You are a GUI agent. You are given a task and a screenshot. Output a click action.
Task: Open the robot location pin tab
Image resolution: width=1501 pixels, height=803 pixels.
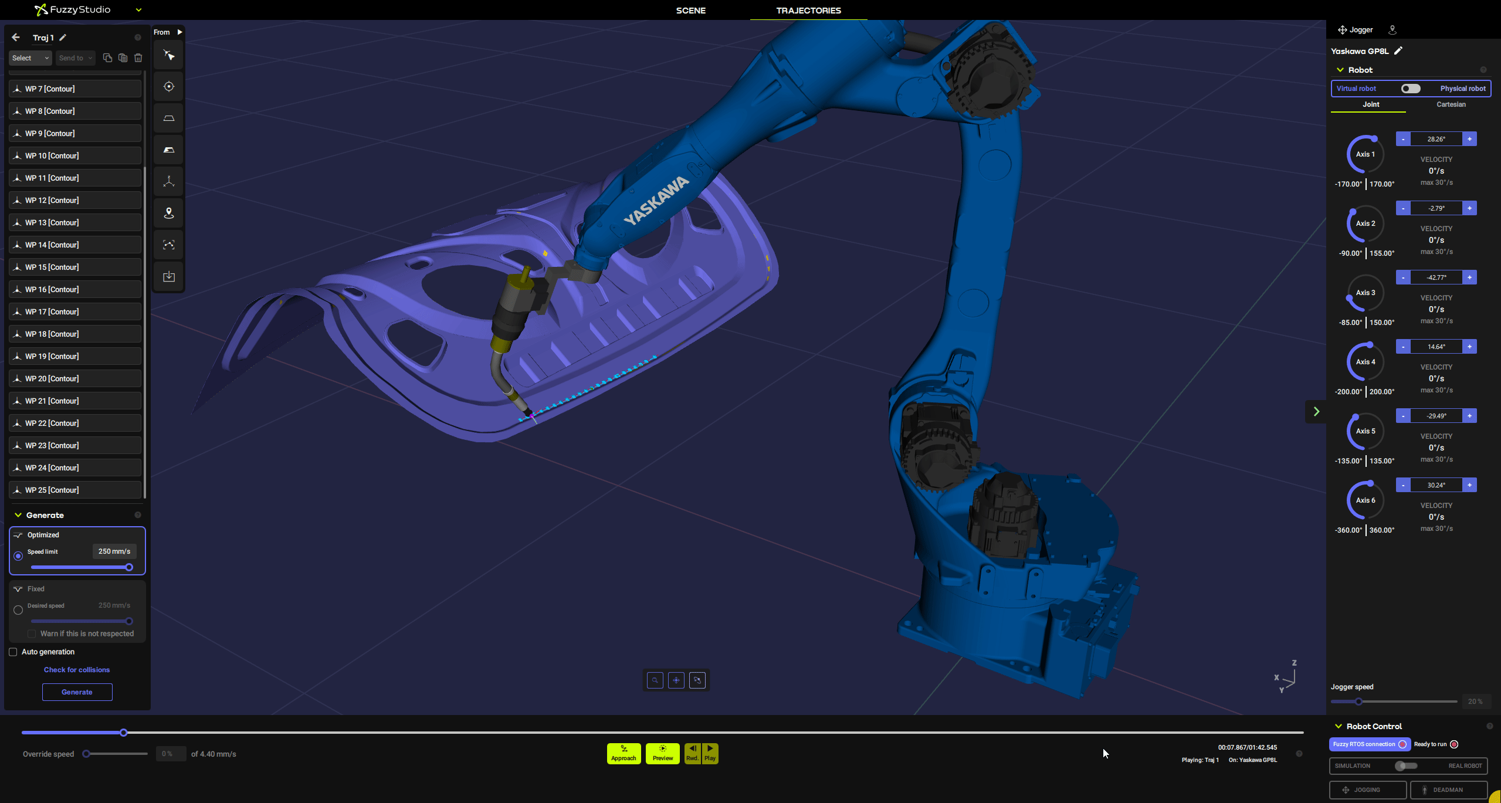(x=1392, y=30)
